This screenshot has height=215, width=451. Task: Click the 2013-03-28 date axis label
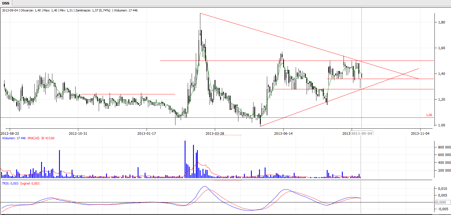[215, 133]
